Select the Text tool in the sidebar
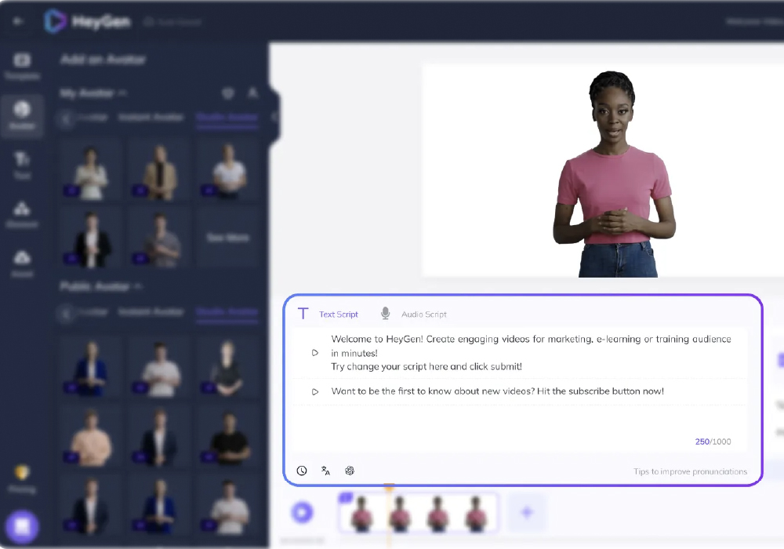 pyautogui.click(x=22, y=165)
